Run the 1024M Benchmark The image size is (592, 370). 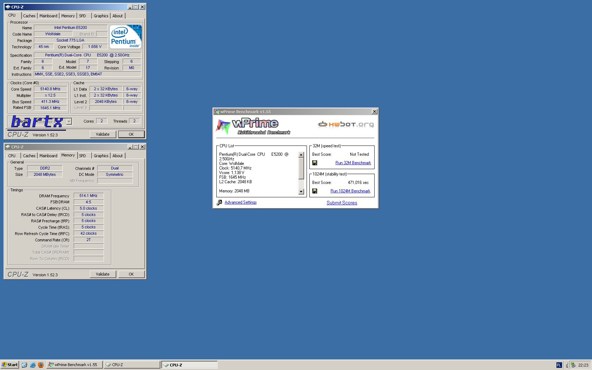[x=350, y=191]
